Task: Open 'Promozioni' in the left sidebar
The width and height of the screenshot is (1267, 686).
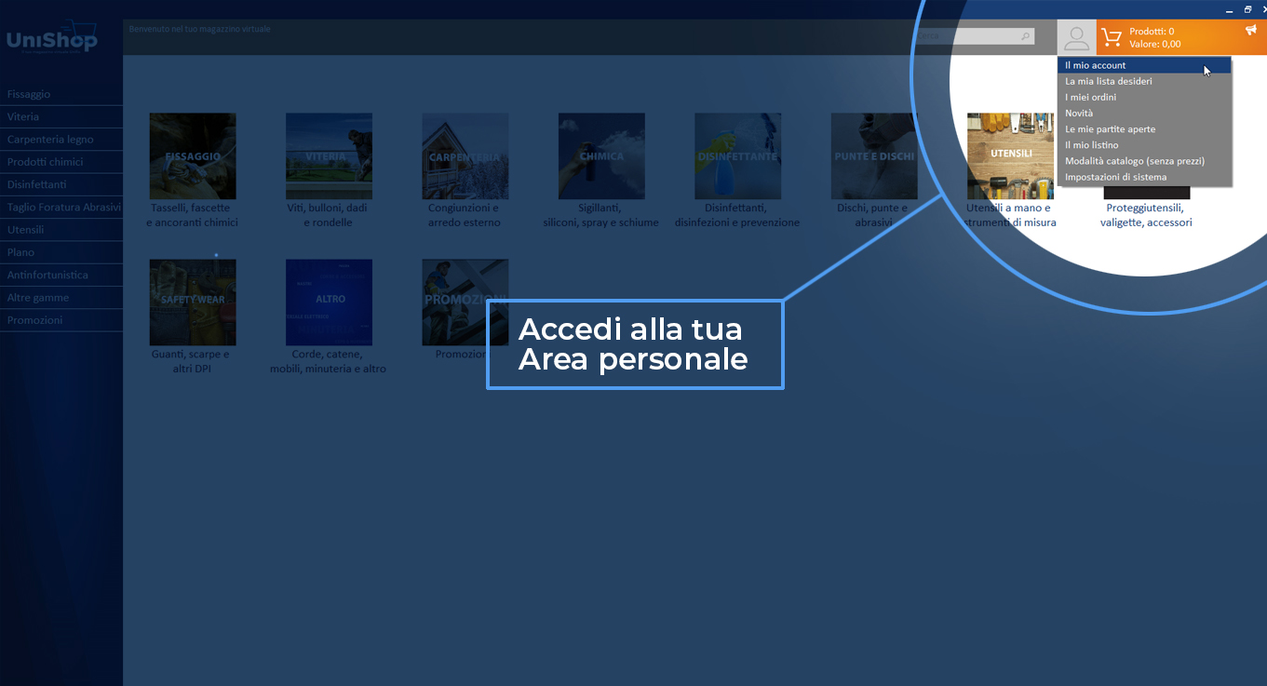Action: click(x=61, y=320)
